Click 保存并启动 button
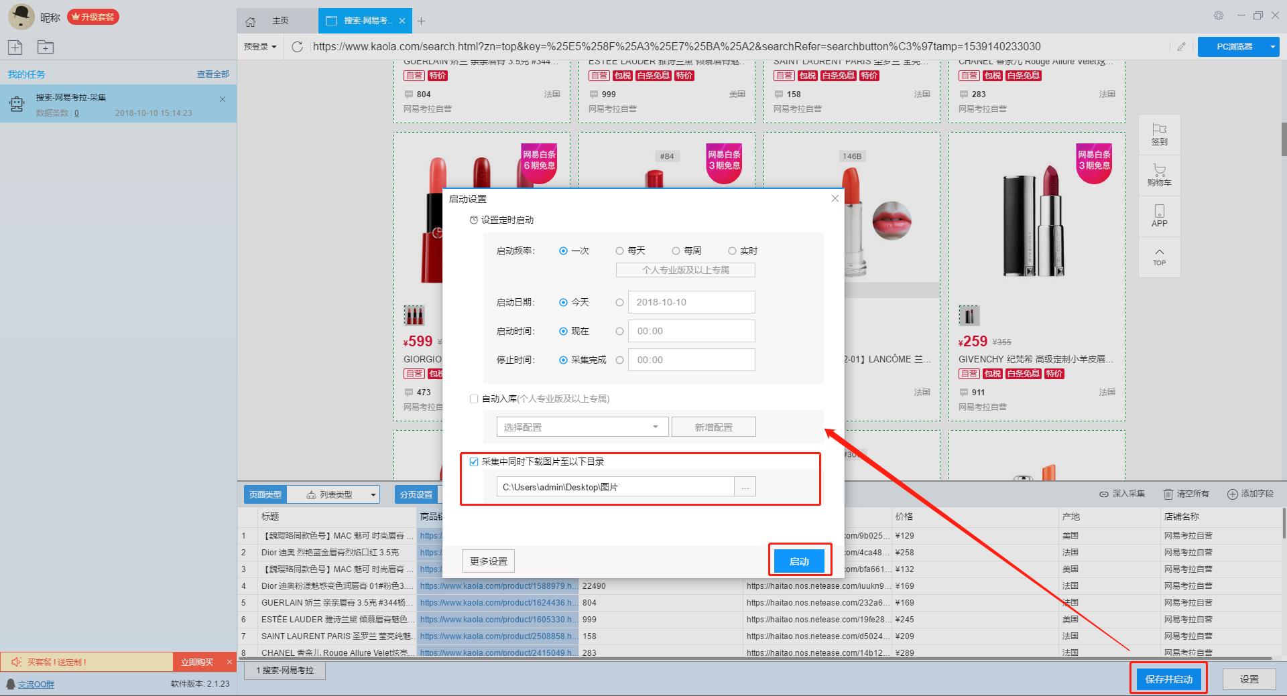Image resolution: width=1287 pixels, height=696 pixels. click(x=1168, y=679)
